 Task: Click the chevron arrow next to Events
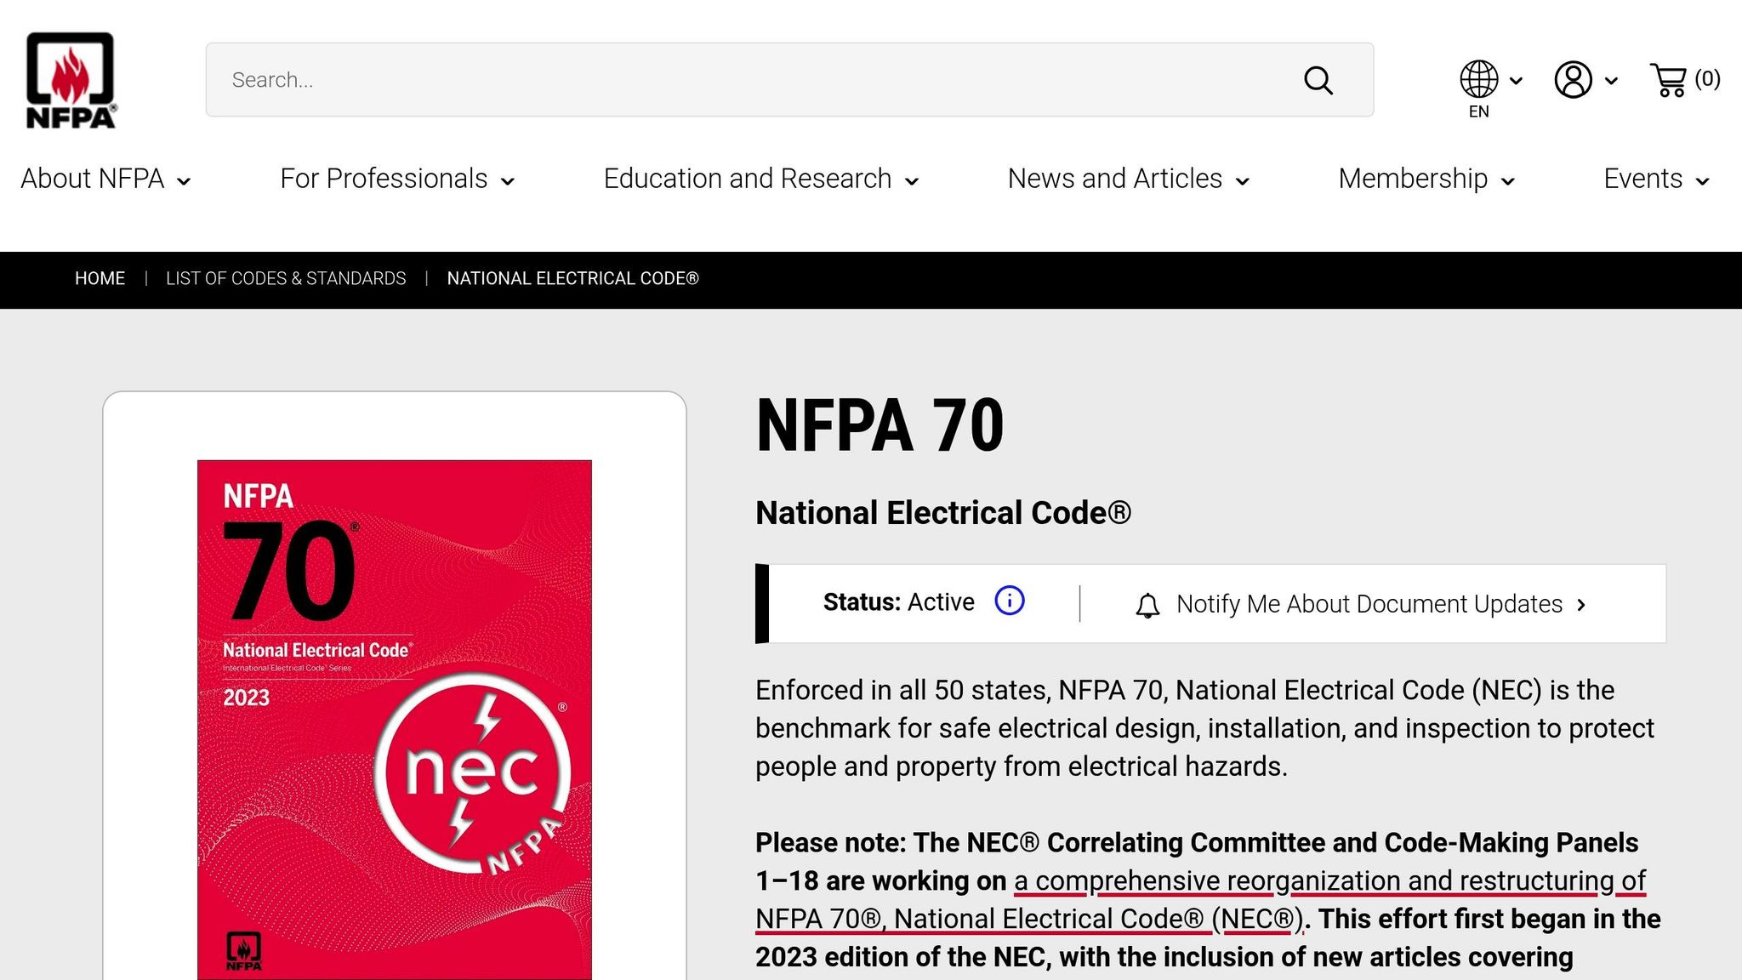point(1702,181)
